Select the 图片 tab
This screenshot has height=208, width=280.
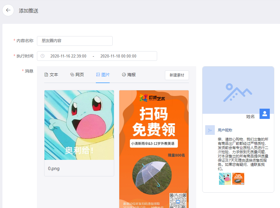pos(103,75)
